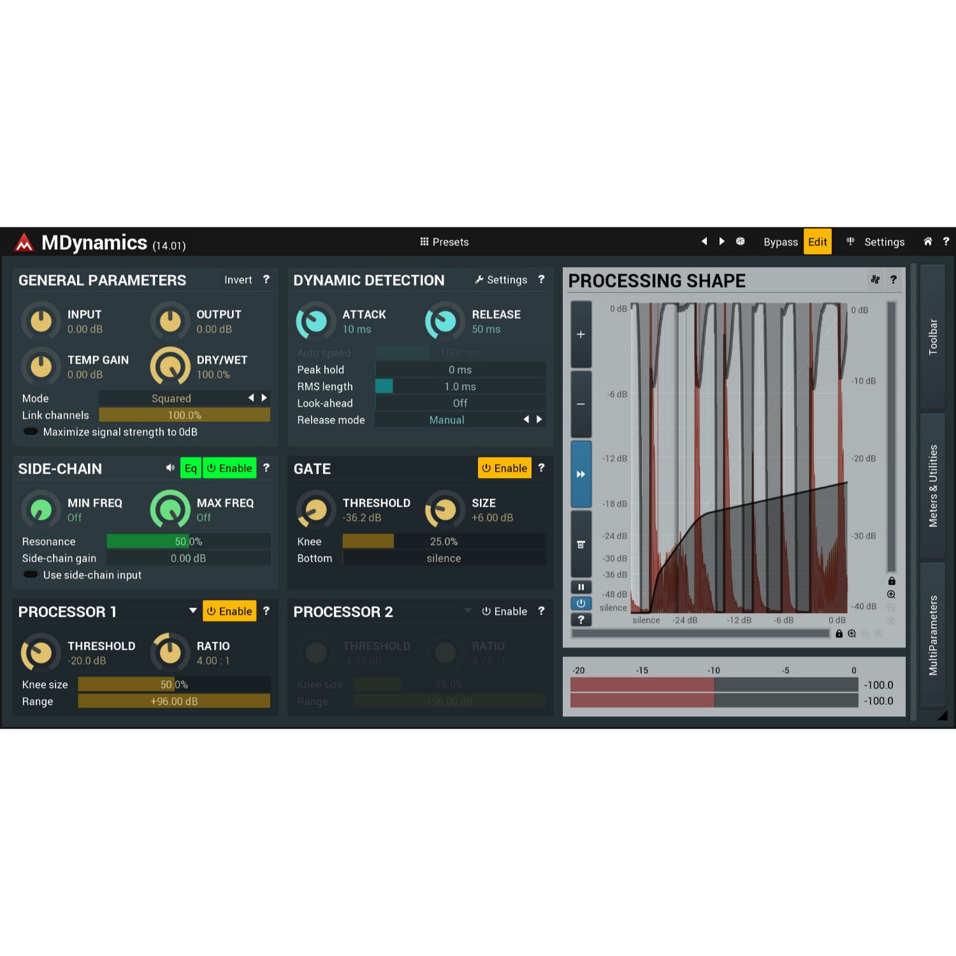Select previous Mode with left arrow
956x956 pixels.
[251, 398]
